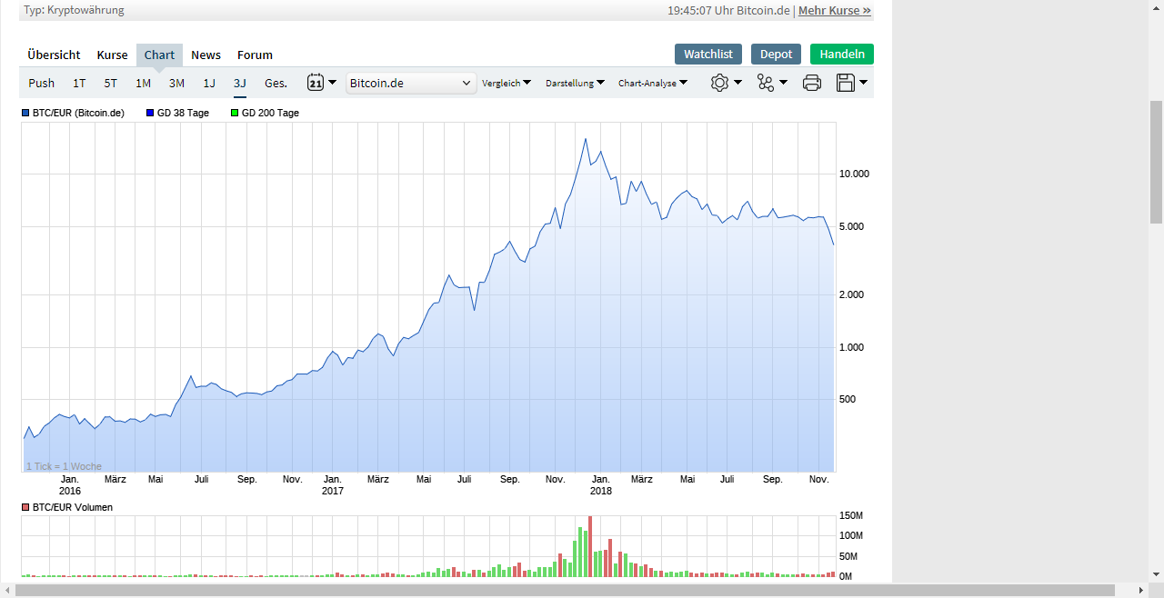Open the Bitcoin.de exchange dropdown

coord(411,83)
